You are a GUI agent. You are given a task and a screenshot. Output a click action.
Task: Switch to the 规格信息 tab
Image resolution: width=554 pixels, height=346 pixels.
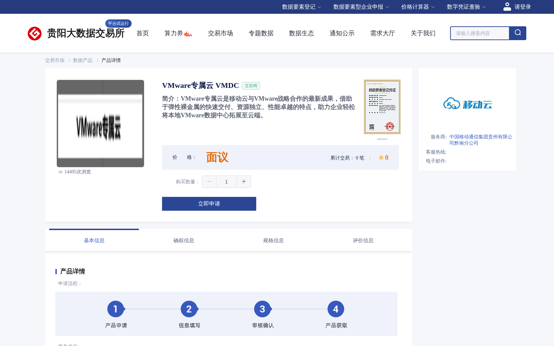tap(274, 240)
